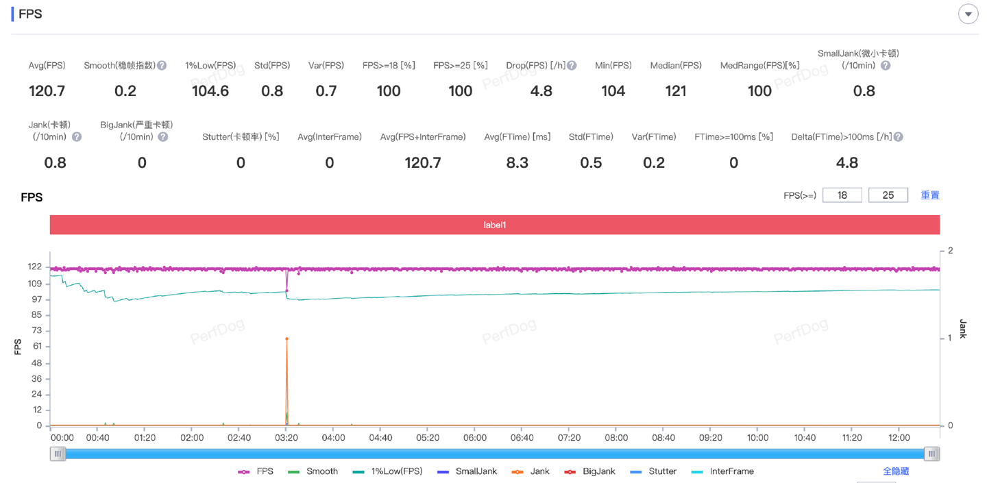Viewport: 987px width, 483px height.
Task: Click the 重置 reset link
Action: (x=929, y=195)
